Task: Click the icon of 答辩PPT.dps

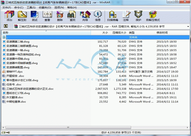Action: tap(4, 72)
